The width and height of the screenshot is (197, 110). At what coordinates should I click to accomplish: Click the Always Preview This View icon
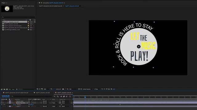coord(38,89)
